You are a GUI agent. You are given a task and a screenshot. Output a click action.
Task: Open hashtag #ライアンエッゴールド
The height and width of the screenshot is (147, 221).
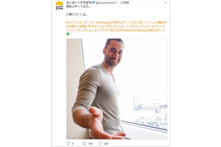pos(81,22)
